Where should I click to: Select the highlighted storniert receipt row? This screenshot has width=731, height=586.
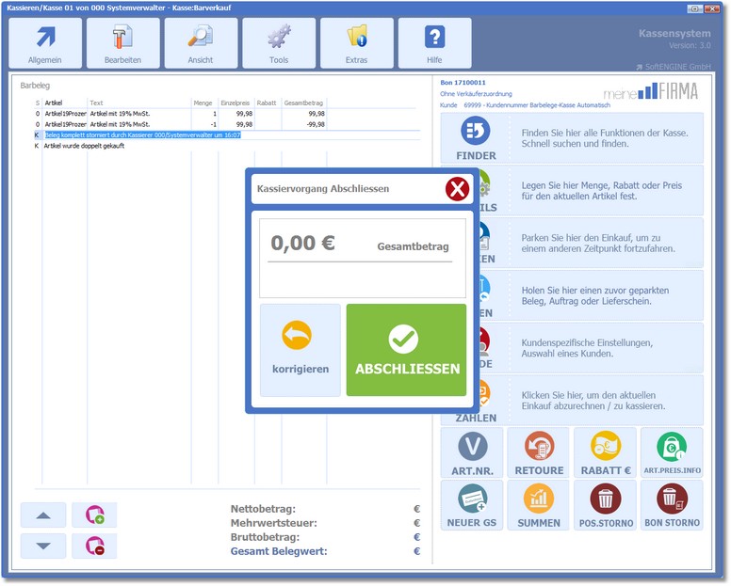[x=142, y=135]
